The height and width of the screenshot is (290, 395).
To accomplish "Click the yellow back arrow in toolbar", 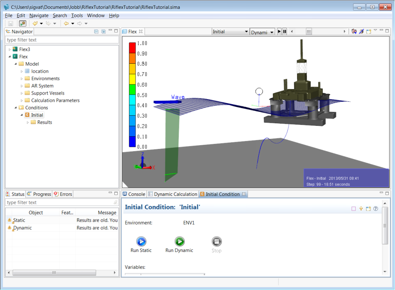I will point(65,24).
